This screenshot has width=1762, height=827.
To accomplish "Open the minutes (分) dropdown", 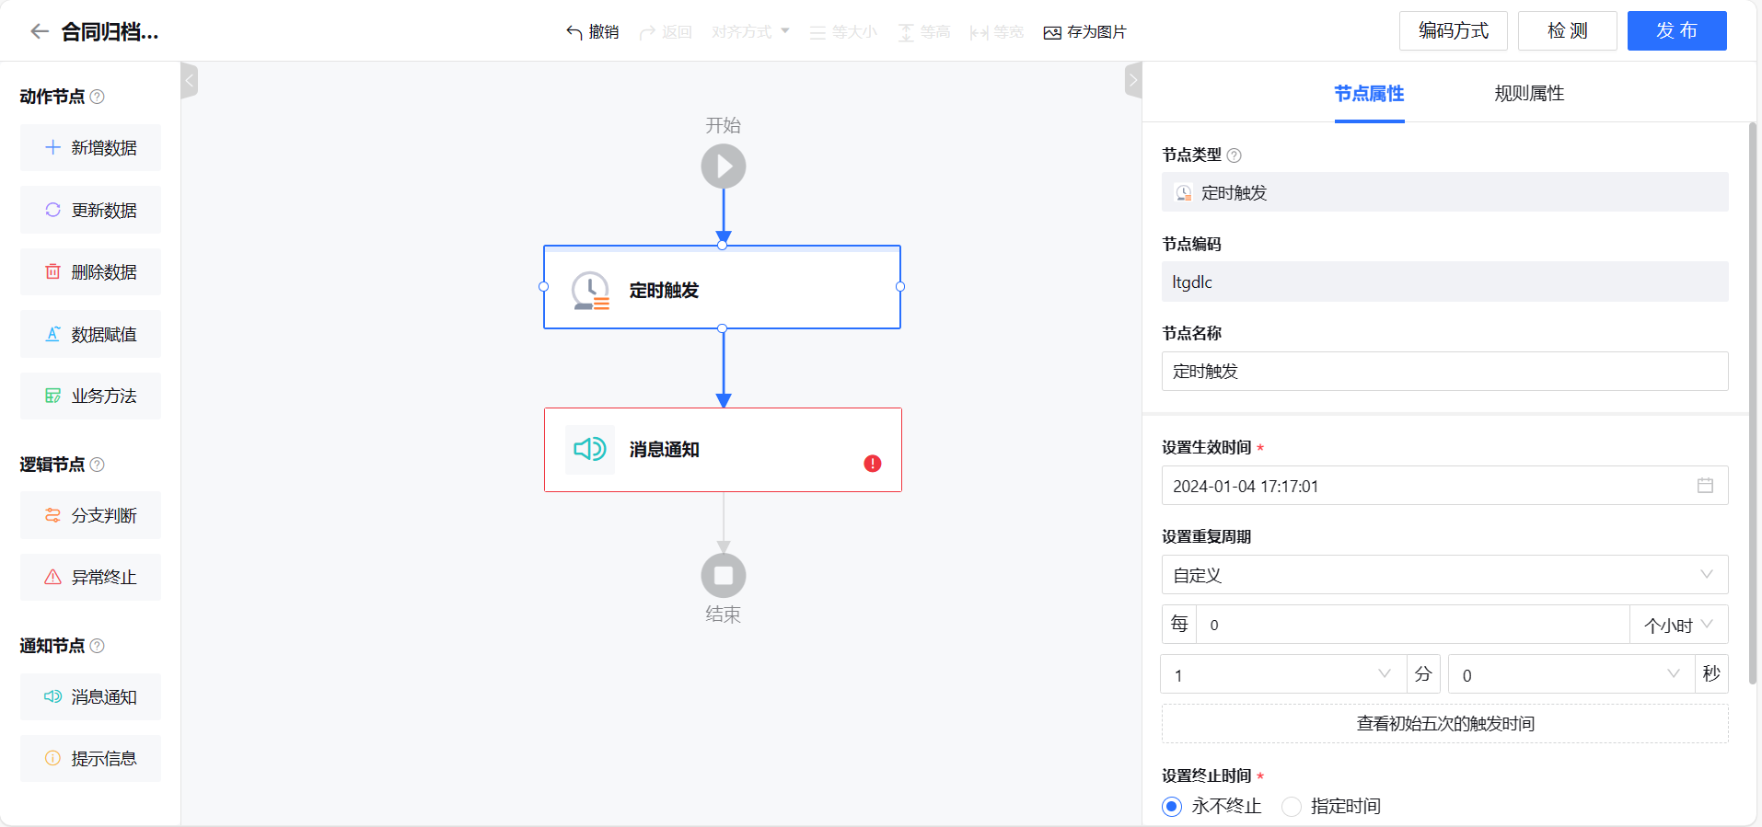I will click(1283, 674).
